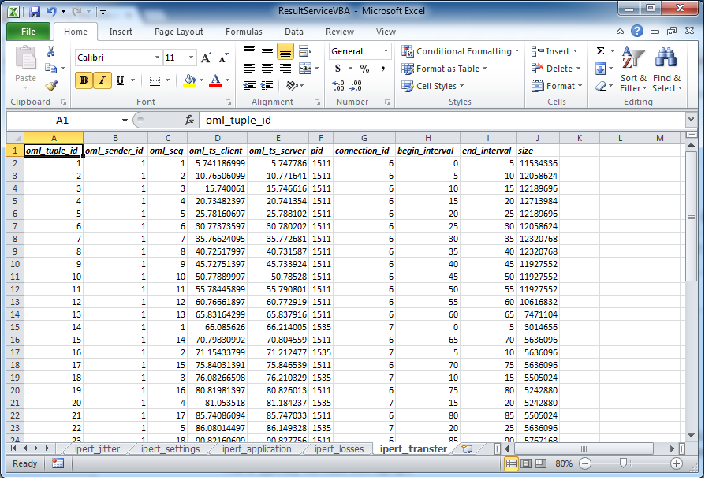Image resolution: width=705 pixels, height=480 pixels.
Task: Toggle Middle Align vertical alignment
Action: tap(267, 51)
